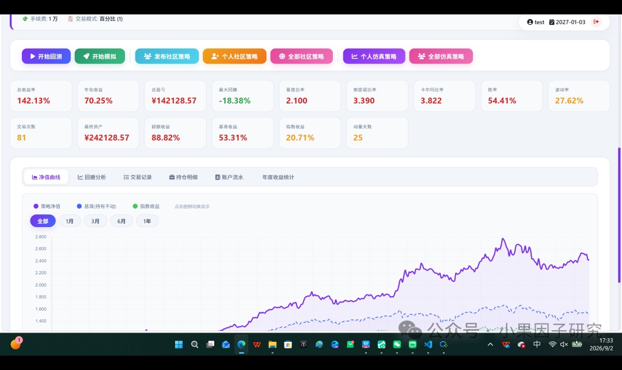
Task: Click the 总盈亏 value ¥142128.57
Action: tap(174, 101)
